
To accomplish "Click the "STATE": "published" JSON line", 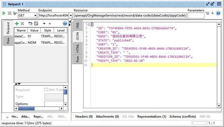I will tap(115, 40).
